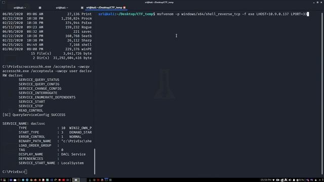Click the "[SC] QueryServiceConfig SUCCESS" line
This screenshot has height=182, width=324.
pyautogui.click(x=34, y=115)
